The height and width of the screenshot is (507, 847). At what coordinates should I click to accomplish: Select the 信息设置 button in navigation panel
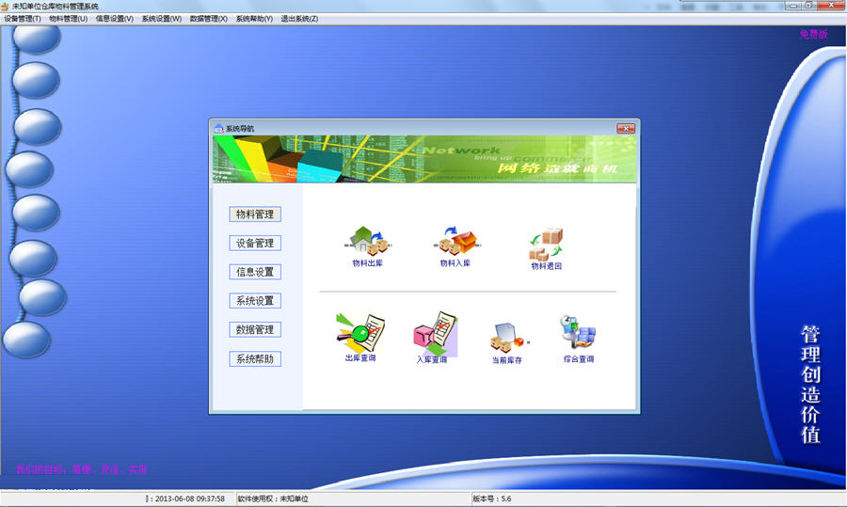[255, 272]
